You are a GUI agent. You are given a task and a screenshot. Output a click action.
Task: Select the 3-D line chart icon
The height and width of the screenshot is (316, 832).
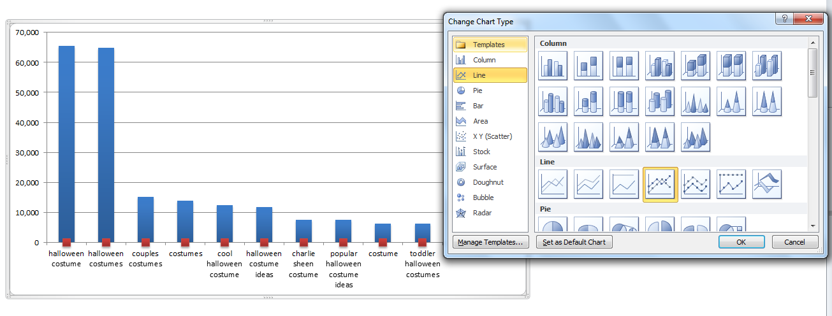767,184
